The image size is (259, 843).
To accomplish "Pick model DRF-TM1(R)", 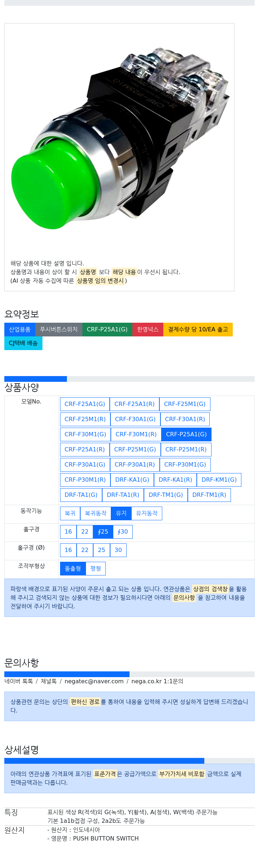I will coord(209,495).
